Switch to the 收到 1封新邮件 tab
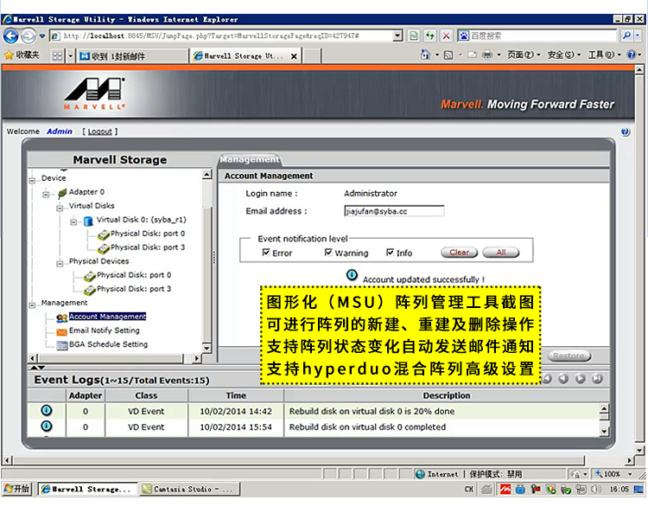Viewport: 648px width, 526px height. 132,56
